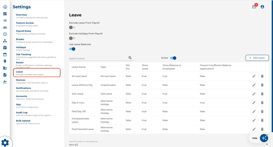Screen dimensions: 273x147
Task: Open the mail notifications icon
Action: (x=254, y=7)
